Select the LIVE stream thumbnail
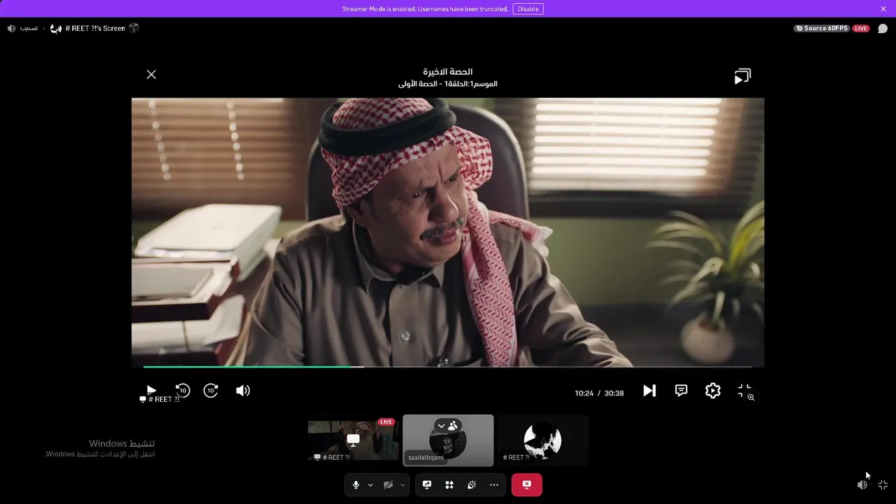This screenshot has width=896, height=504. (x=353, y=440)
